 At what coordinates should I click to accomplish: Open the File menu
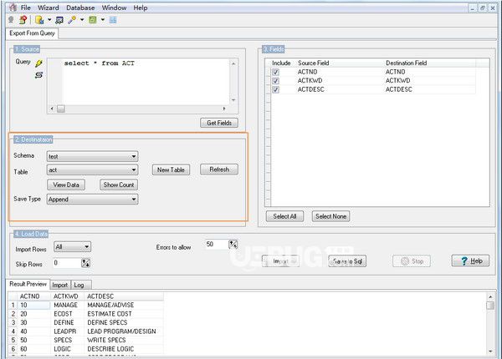[26, 8]
